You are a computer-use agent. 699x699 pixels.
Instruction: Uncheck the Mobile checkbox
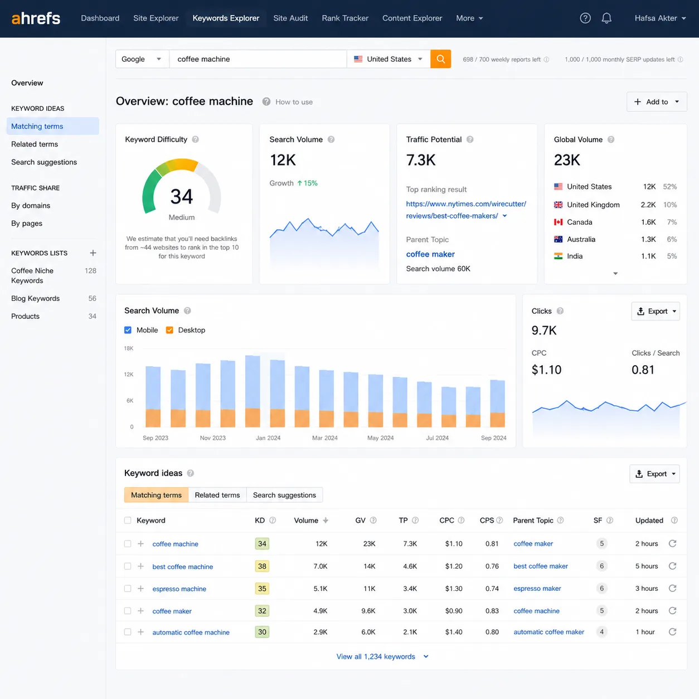(128, 330)
